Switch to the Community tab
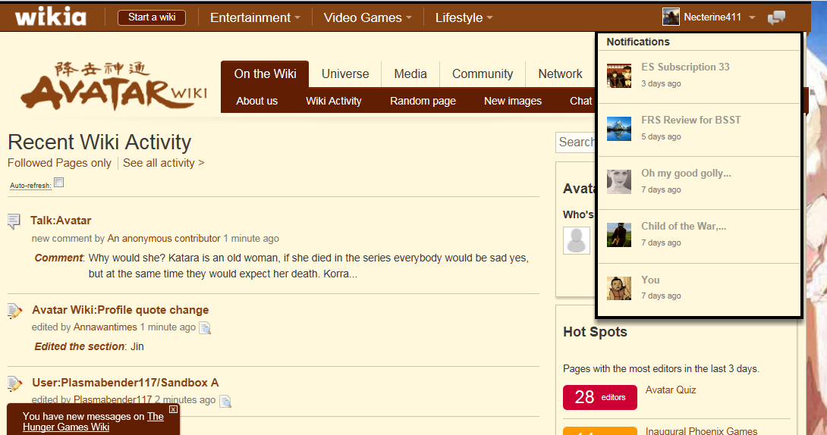This screenshot has width=827, height=435. [x=482, y=74]
